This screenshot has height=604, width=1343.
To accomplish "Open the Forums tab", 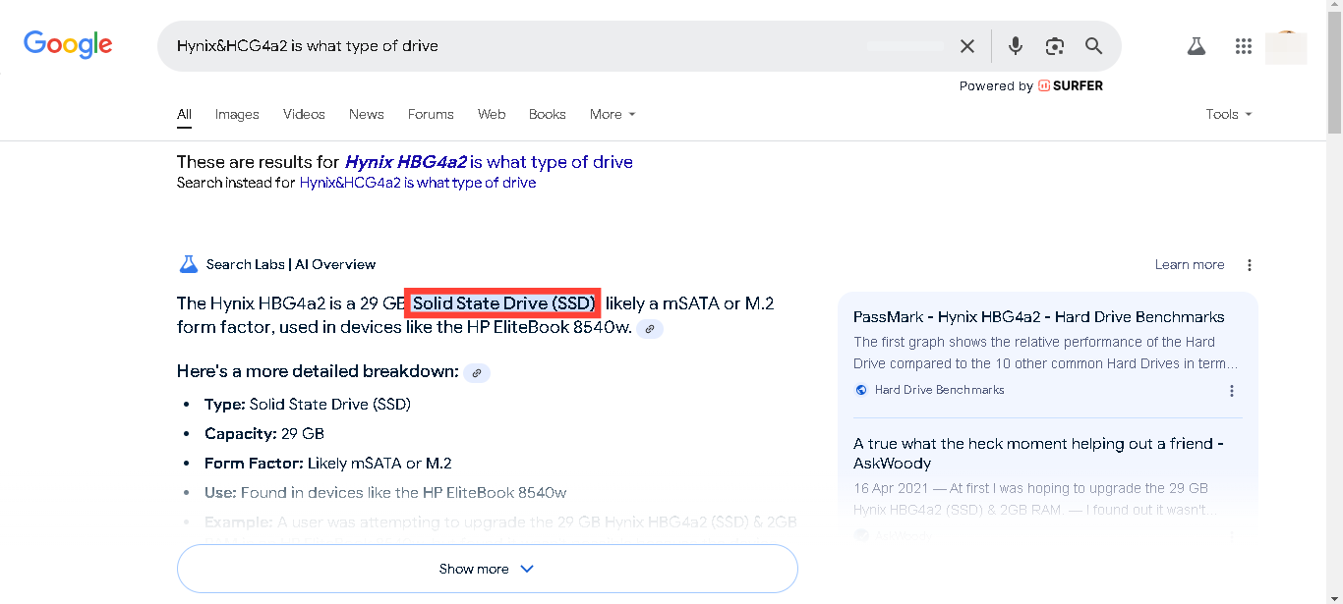I will [431, 114].
